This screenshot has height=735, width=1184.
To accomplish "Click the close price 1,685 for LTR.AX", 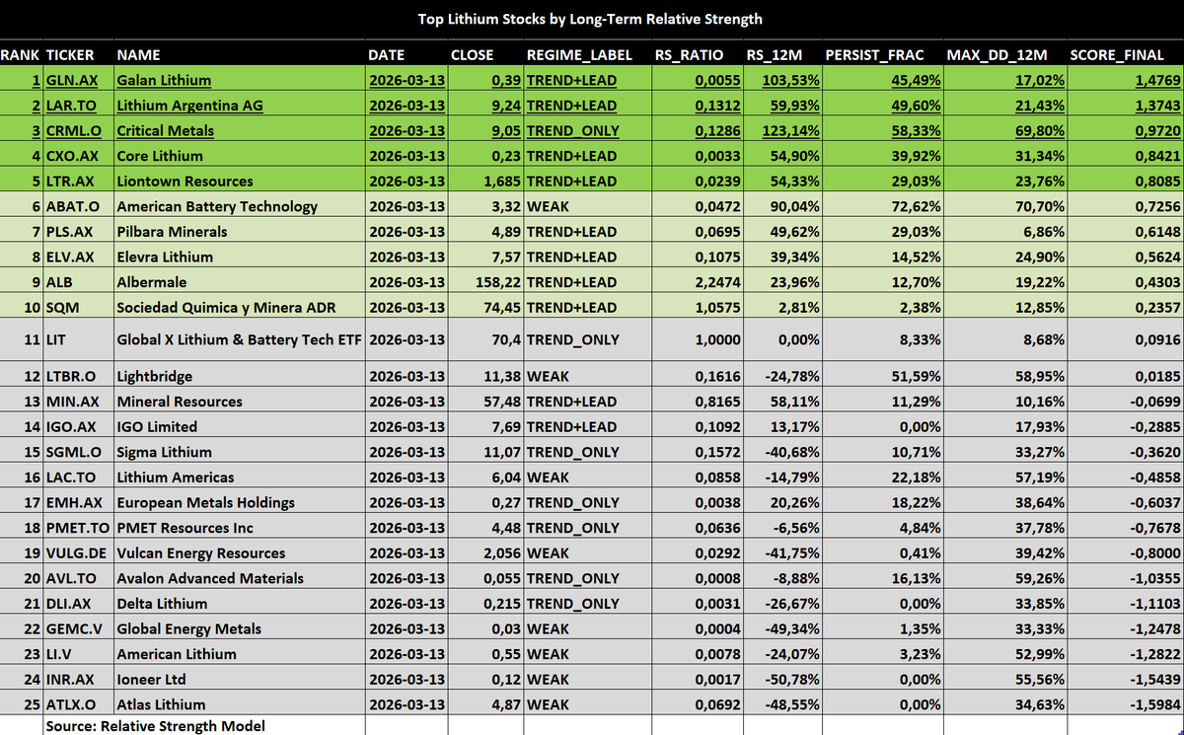I will tap(501, 182).
